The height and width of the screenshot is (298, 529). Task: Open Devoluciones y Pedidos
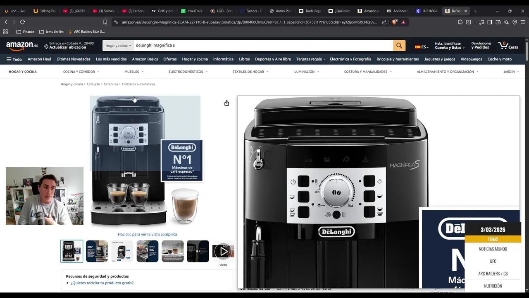click(481, 46)
